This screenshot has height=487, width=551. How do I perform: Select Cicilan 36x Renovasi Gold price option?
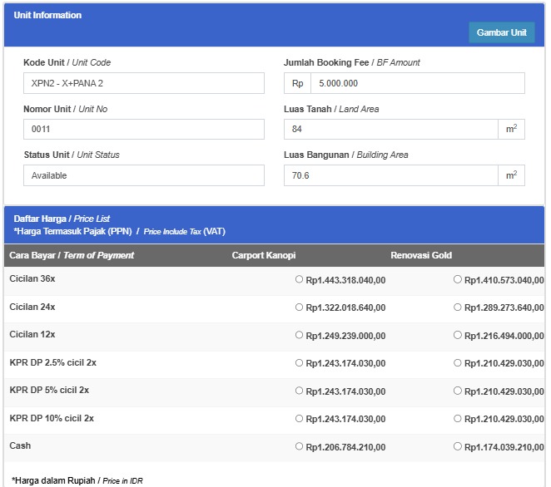[457, 279]
